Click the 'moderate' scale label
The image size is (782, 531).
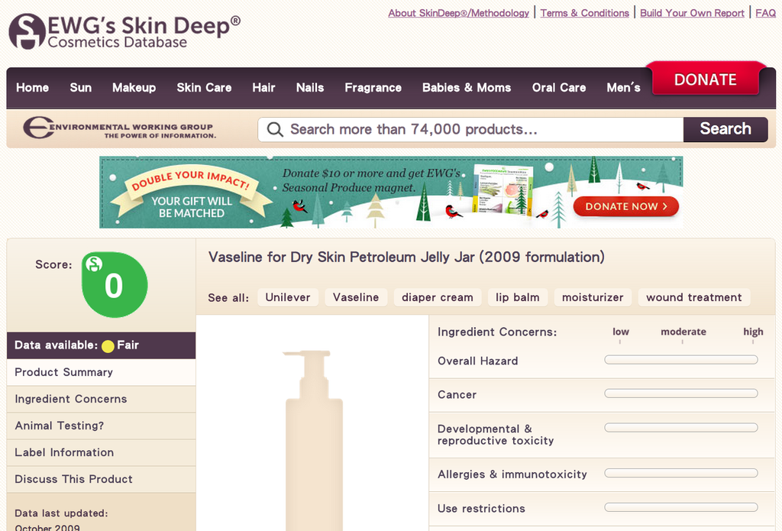(x=683, y=332)
